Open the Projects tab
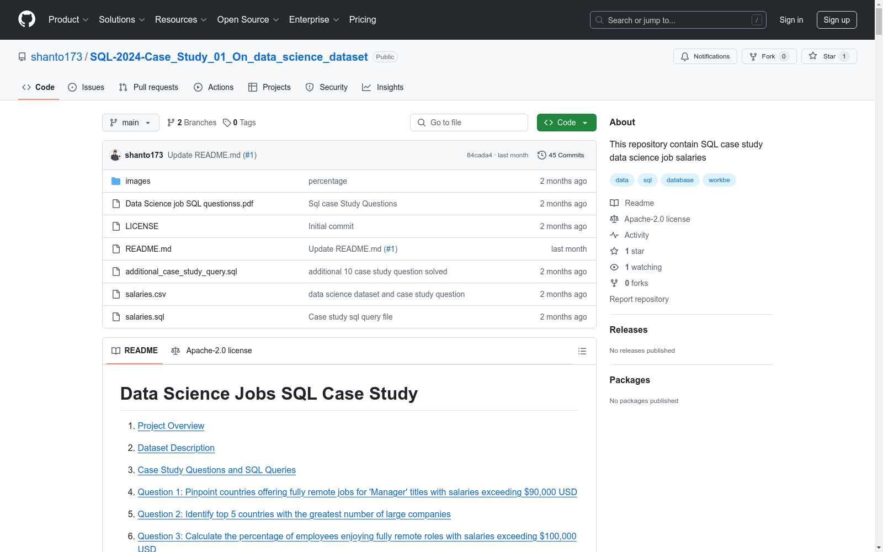 click(x=269, y=87)
